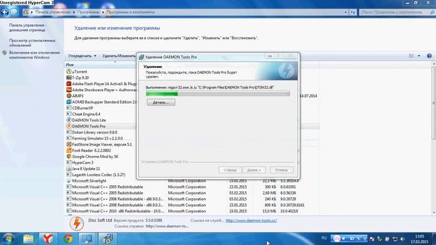Launch Google Chrome from the taskbar
Viewport: 436px width, 245px height.
tap(68, 239)
